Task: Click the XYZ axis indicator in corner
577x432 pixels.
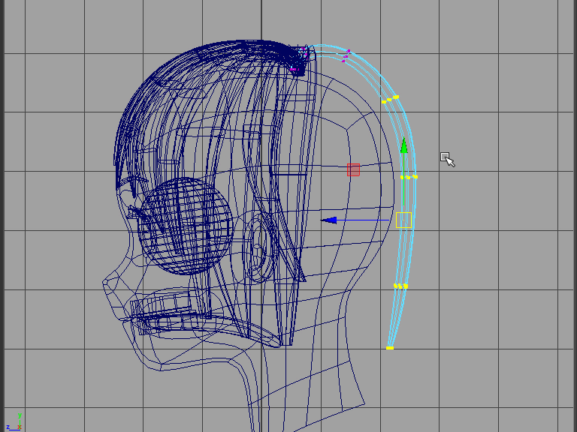Action: click(x=14, y=421)
